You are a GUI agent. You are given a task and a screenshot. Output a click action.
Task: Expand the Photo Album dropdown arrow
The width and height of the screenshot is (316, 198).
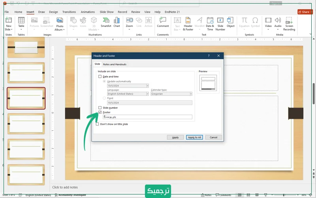tap(64, 30)
